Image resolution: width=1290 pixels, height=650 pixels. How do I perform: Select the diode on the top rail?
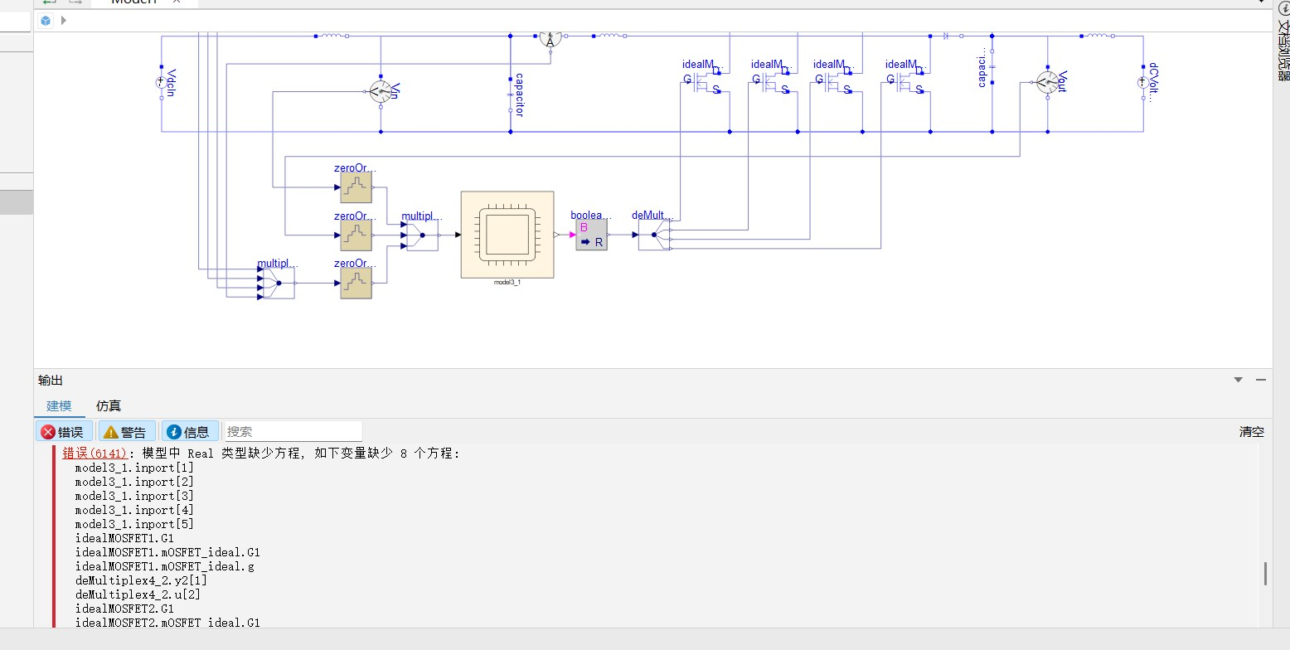(947, 36)
